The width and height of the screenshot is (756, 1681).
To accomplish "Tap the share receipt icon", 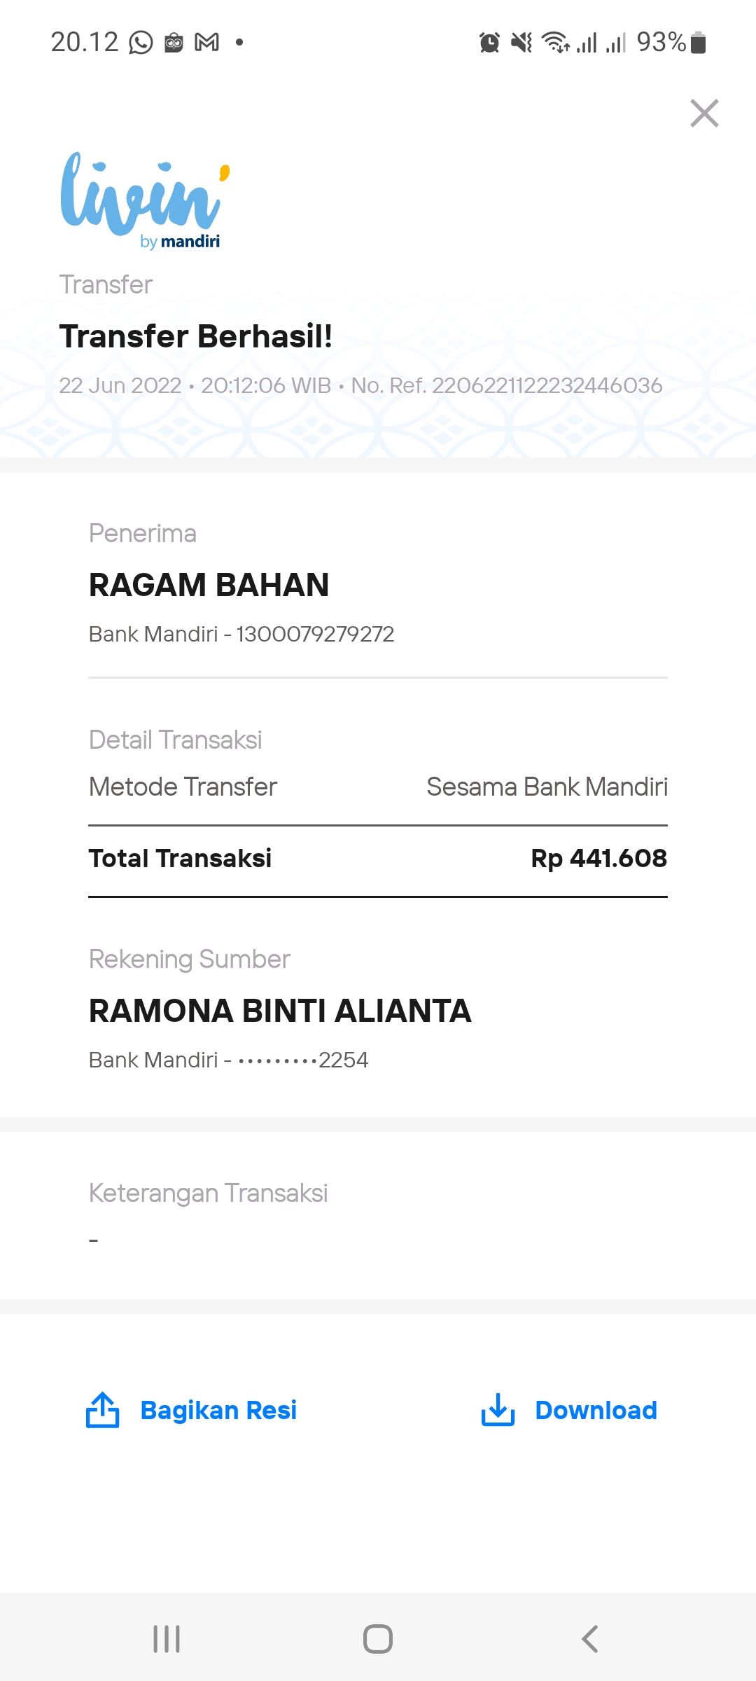I will tap(102, 1409).
